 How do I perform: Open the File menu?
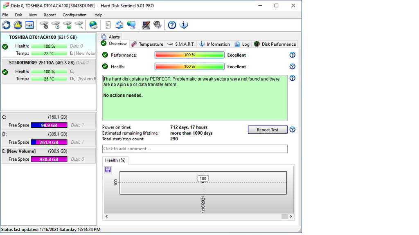pyautogui.click(x=5, y=15)
